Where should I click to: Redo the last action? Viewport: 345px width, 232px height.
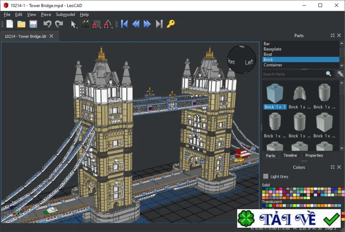click(x=59, y=24)
